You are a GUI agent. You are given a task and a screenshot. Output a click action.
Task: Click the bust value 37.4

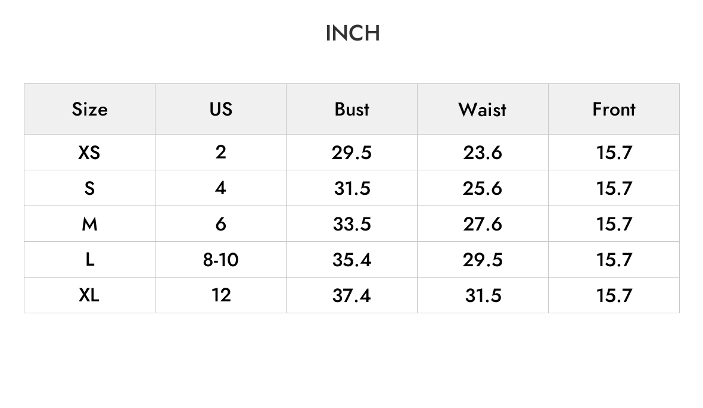(x=351, y=295)
